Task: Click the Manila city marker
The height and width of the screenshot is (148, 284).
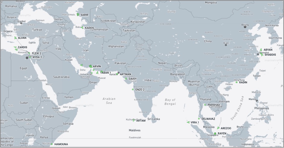Action: click(257, 101)
